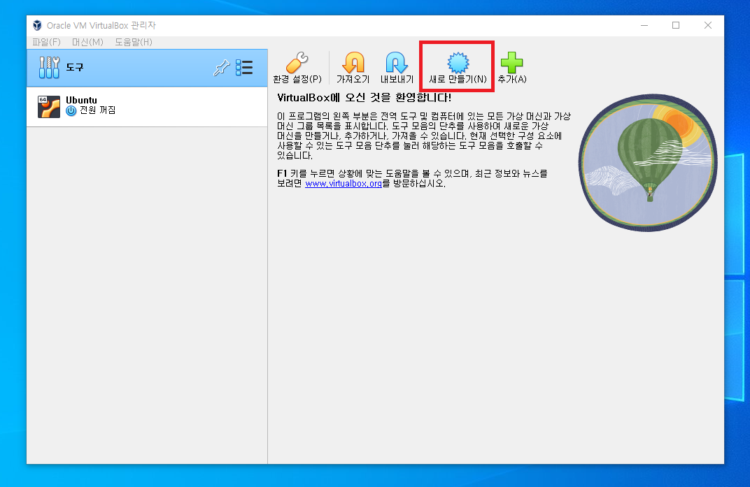Image resolution: width=750 pixels, height=487 pixels.
Task: Select the 도구 tools entry
Action: click(x=147, y=67)
